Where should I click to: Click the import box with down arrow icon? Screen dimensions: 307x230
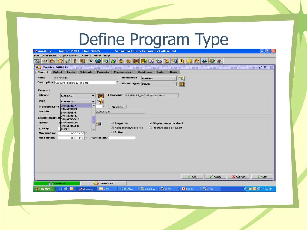pyautogui.click(x=128, y=61)
